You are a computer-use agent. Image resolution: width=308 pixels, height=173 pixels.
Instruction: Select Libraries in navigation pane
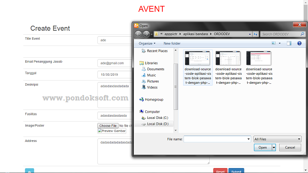click(x=148, y=63)
